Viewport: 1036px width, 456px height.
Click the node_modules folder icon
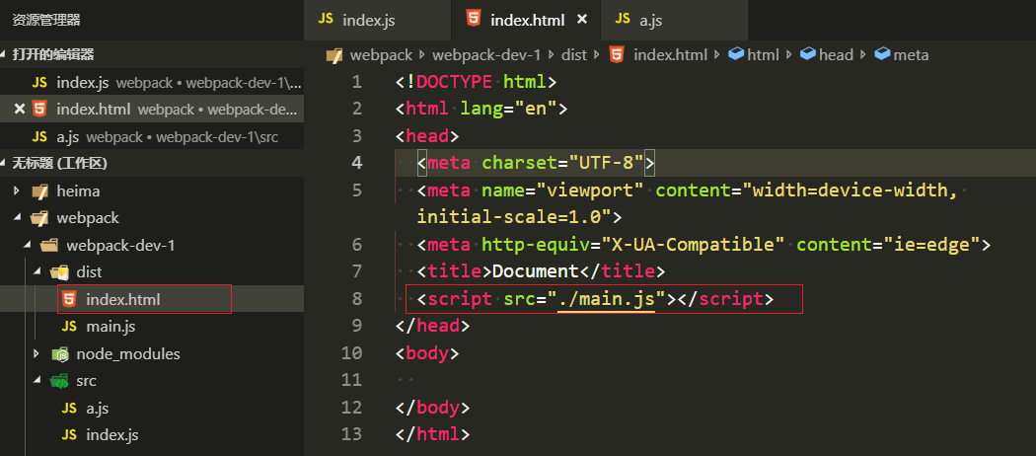(x=61, y=353)
